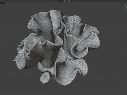127x95 pixels.
Task: Open the Object menu in viewport header
Action: [6, 1]
